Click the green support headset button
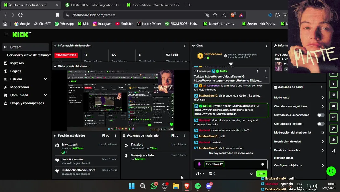The height and width of the screenshot is (192, 340). 331,171
